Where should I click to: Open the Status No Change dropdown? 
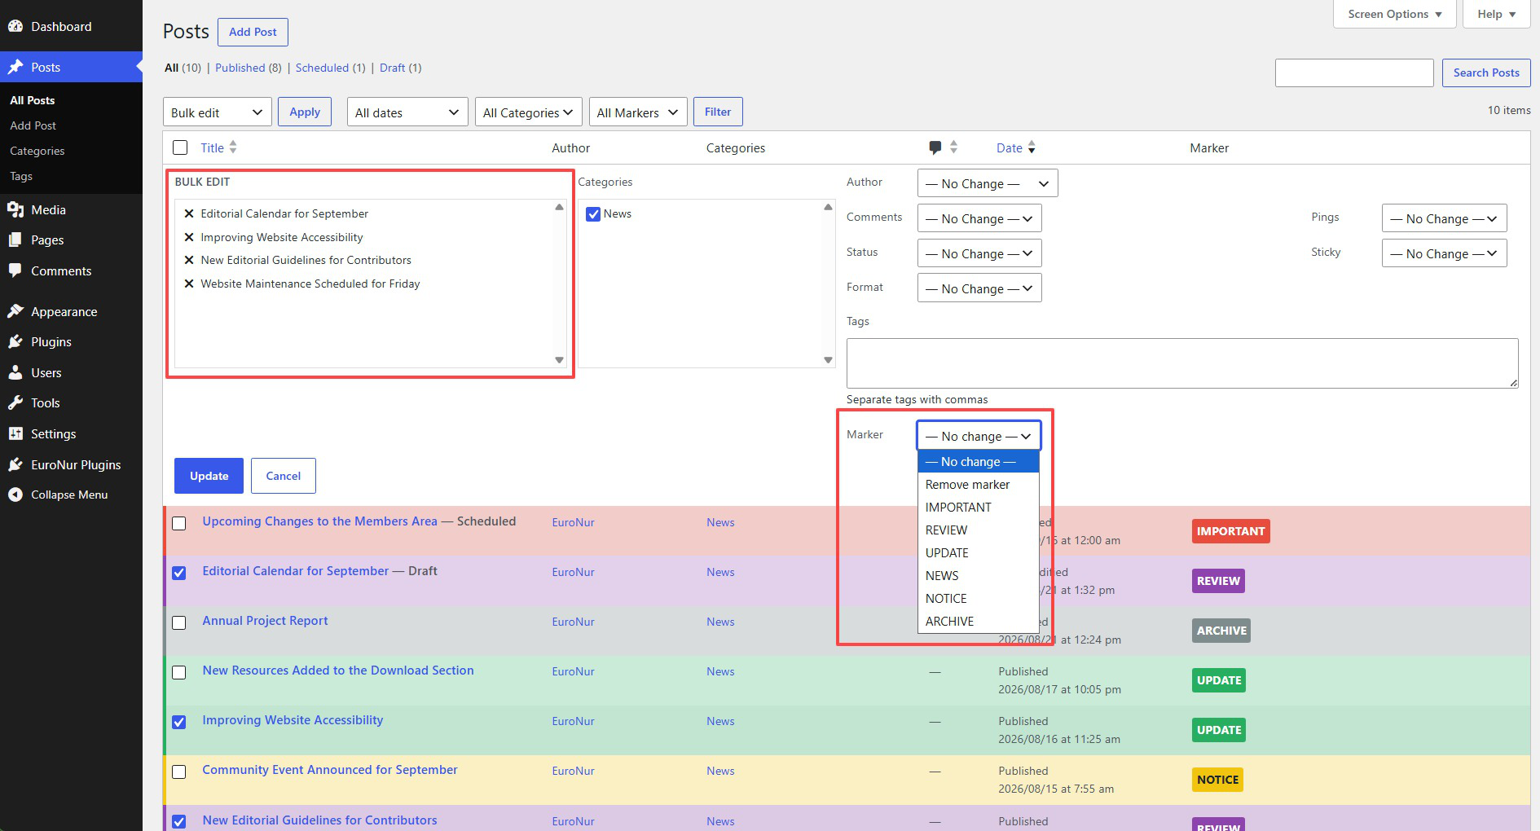979,253
